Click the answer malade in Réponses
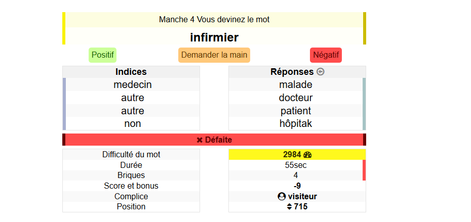Image resolution: width=471 pixels, height=222 pixels. (295, 85)
